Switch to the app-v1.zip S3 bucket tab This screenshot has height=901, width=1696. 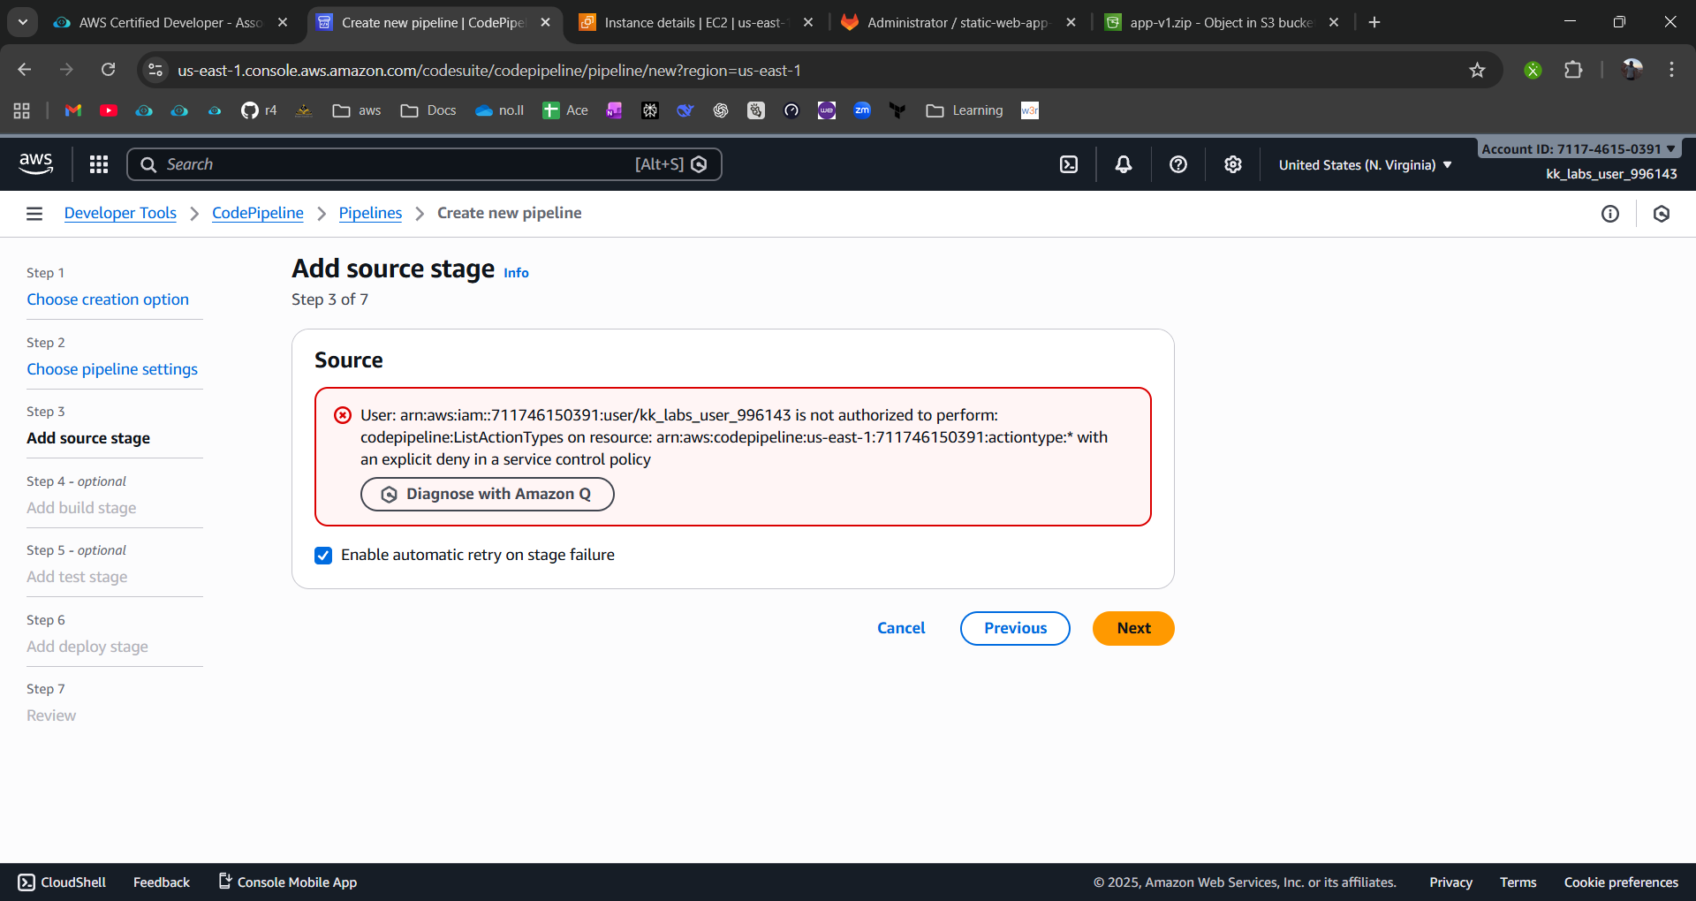click(x=1222, y=22)
